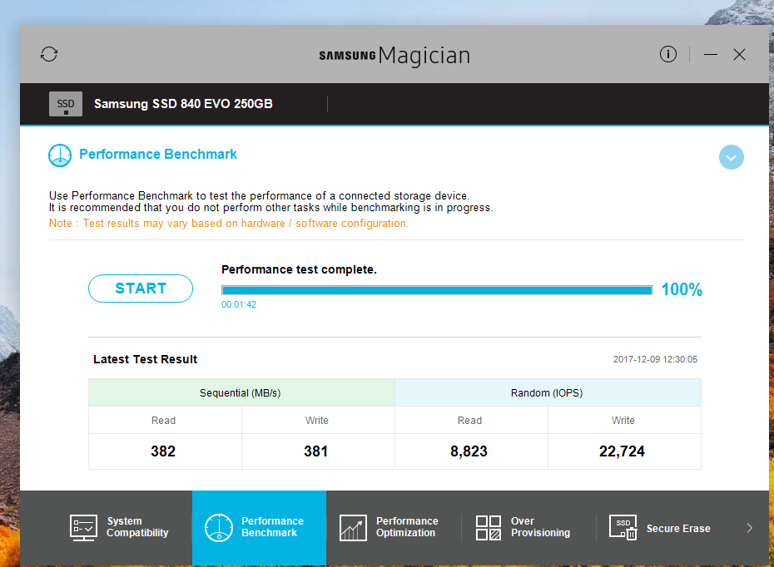This screenshot has width=774, height=567.
Task: Click random read value 8,823
Action: pyautogui.click(x=469, y=451)
